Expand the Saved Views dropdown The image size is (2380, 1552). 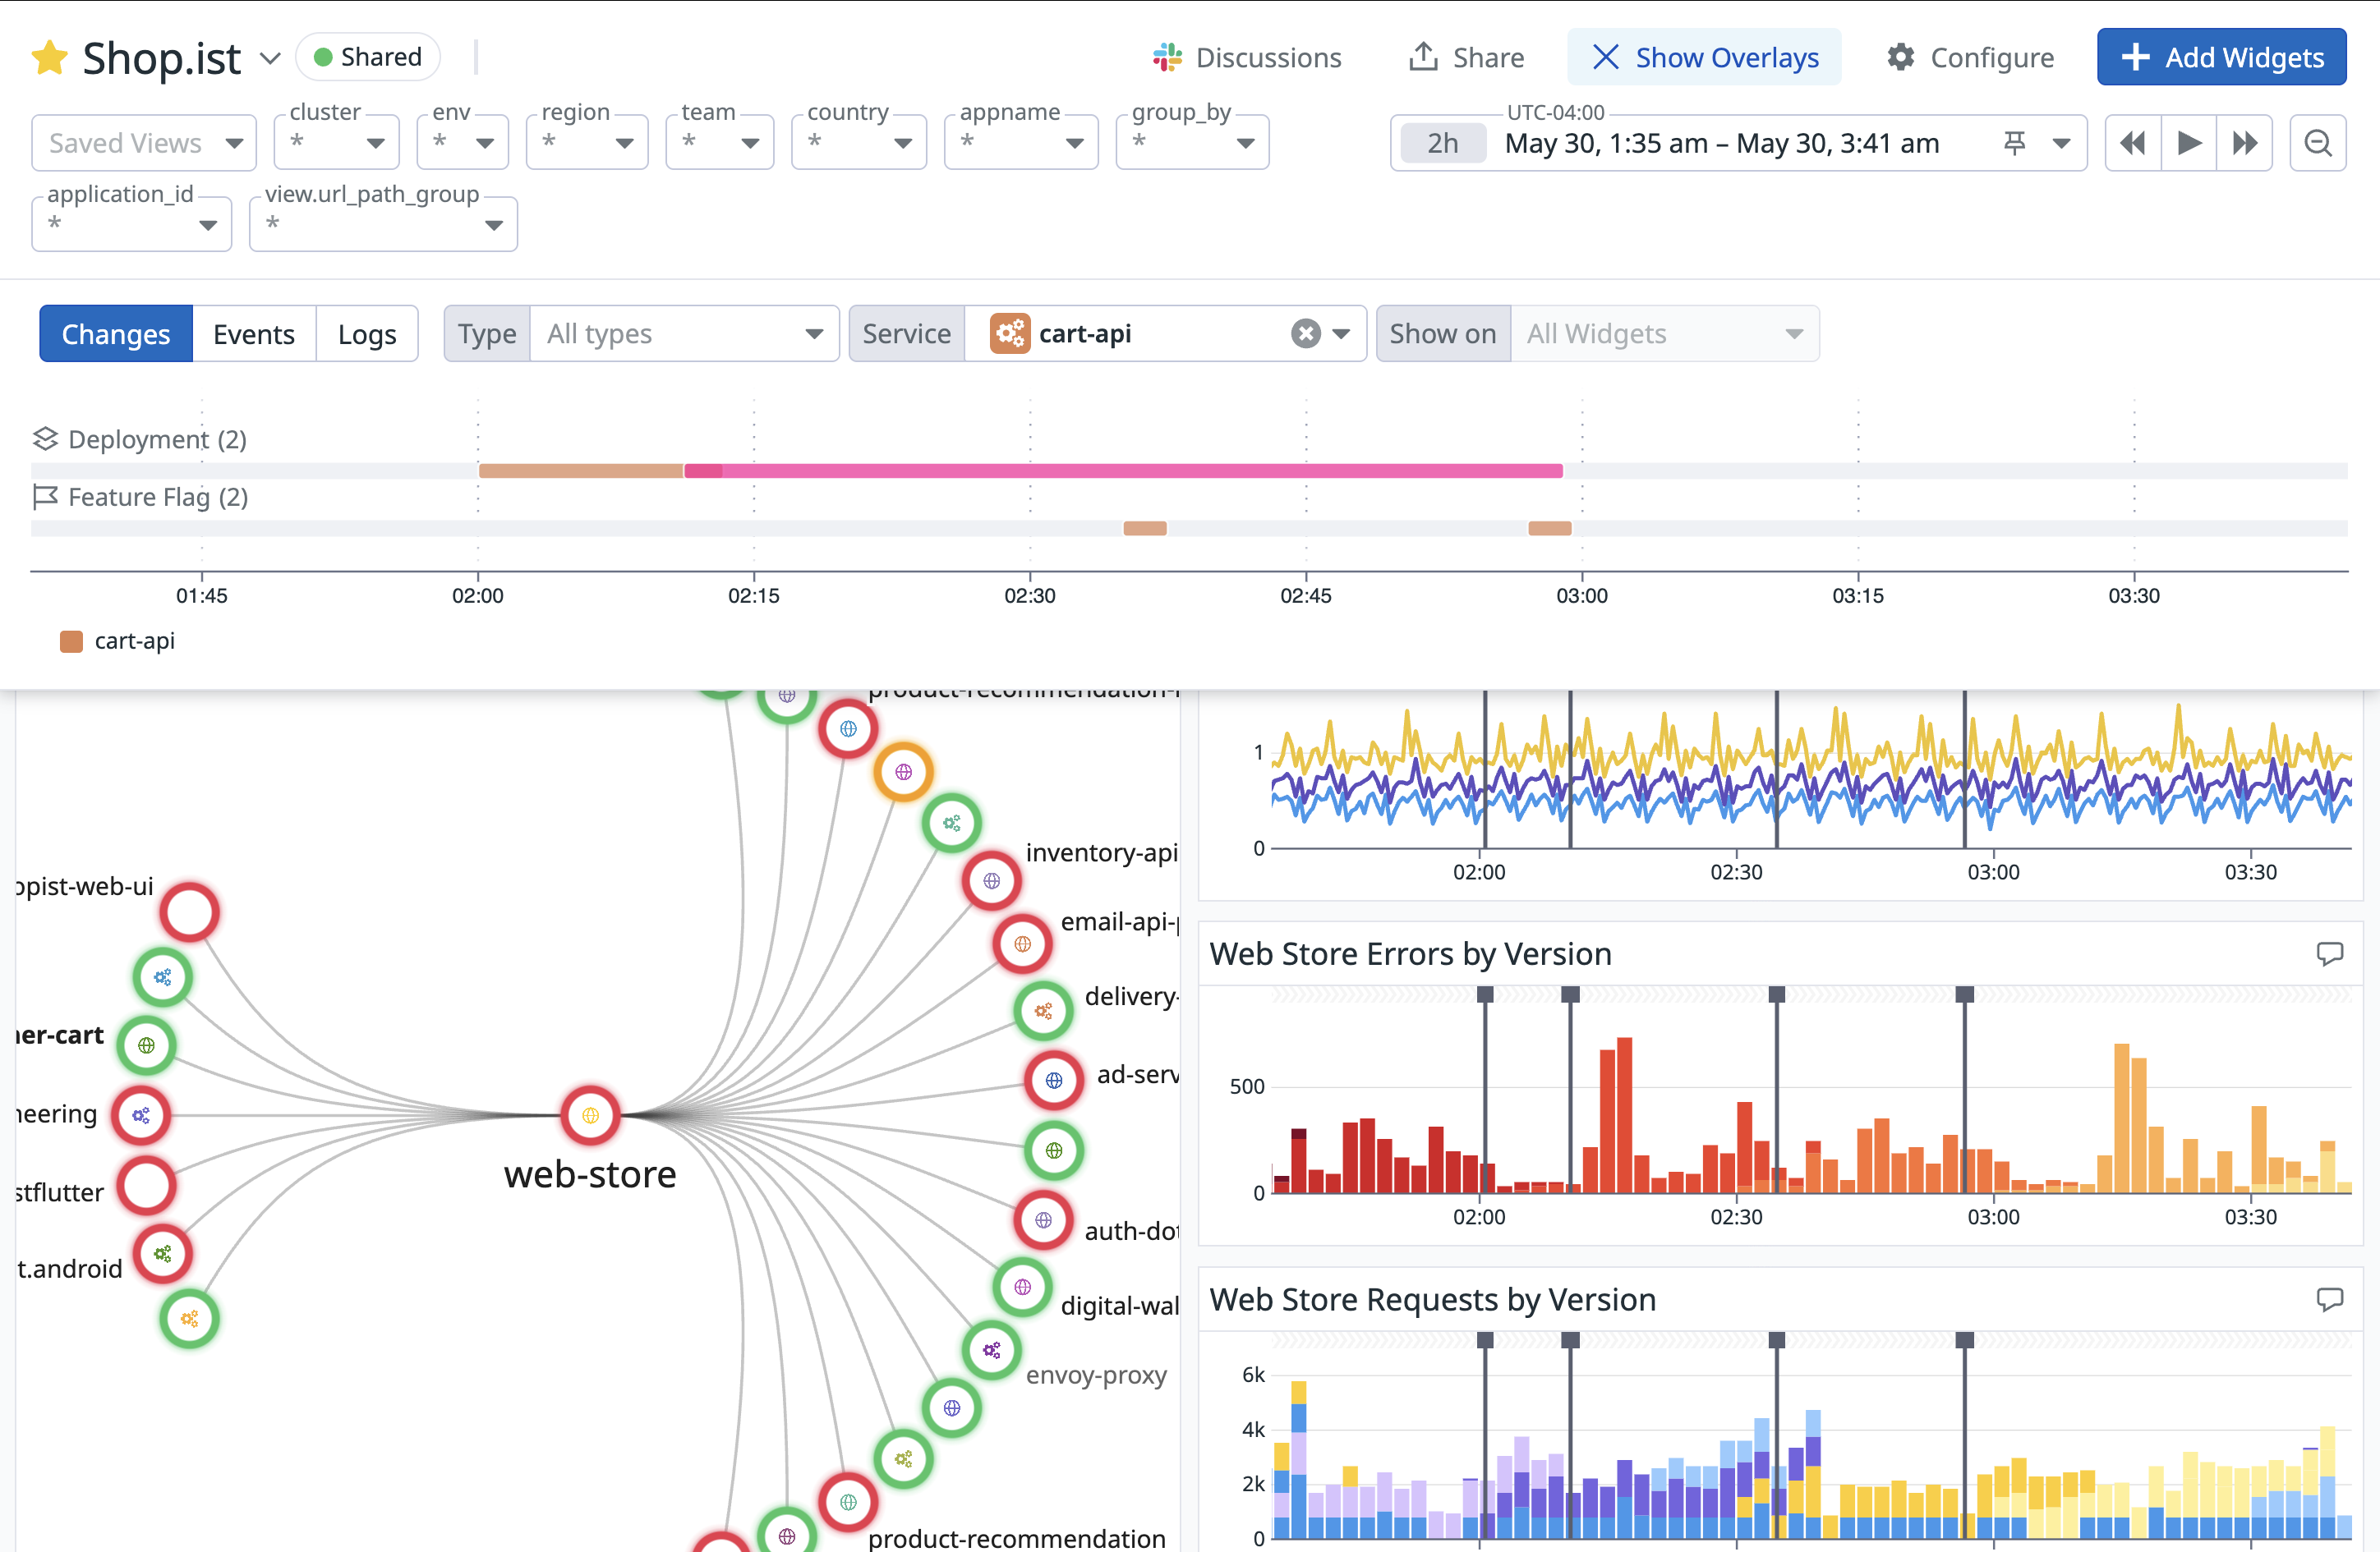(x=145, y=143)
